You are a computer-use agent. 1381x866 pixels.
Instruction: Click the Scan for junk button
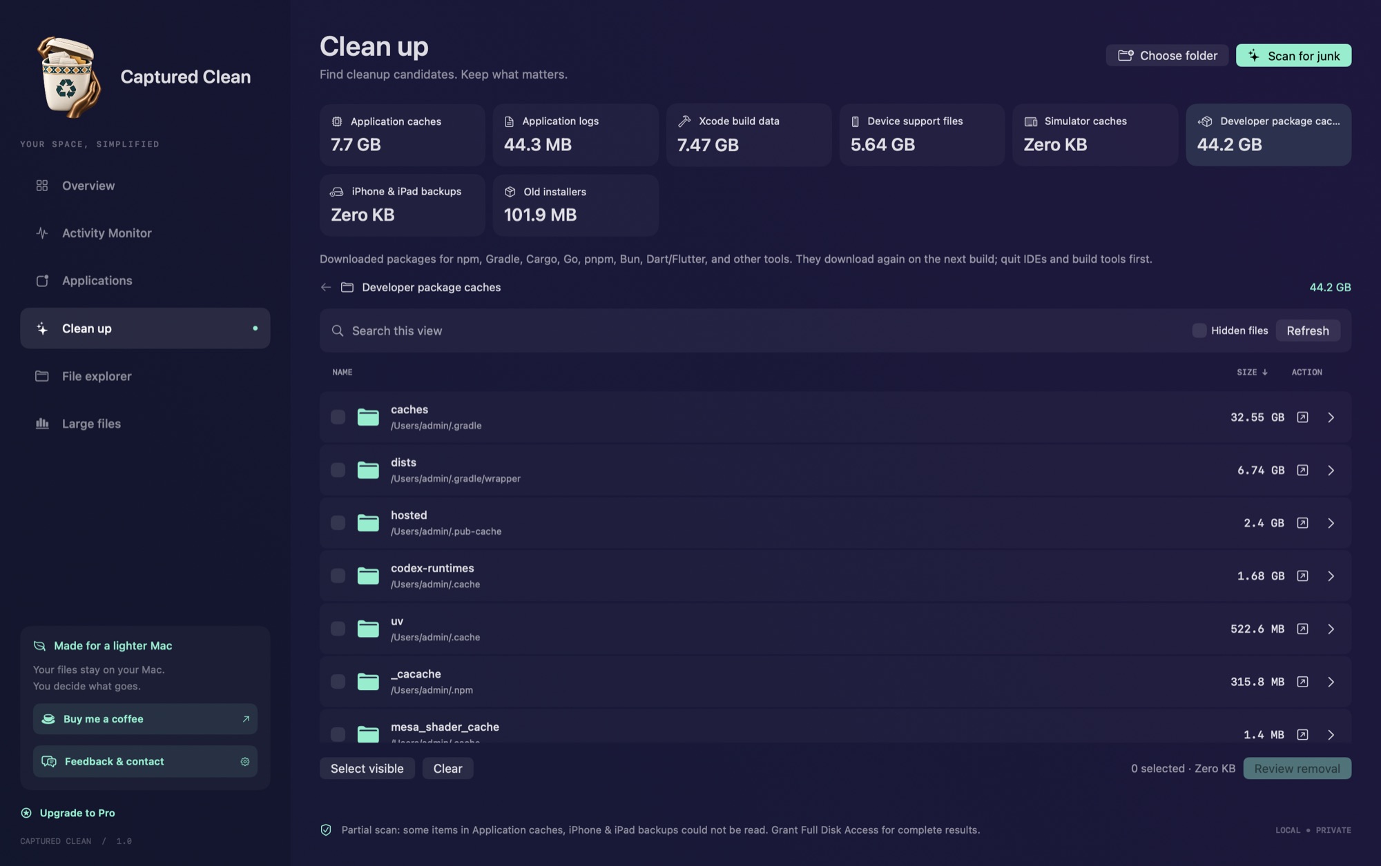point(1293,56)
